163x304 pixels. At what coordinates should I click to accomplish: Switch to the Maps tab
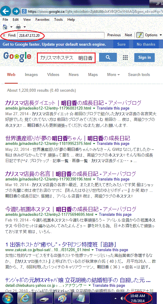coord(93,75)
